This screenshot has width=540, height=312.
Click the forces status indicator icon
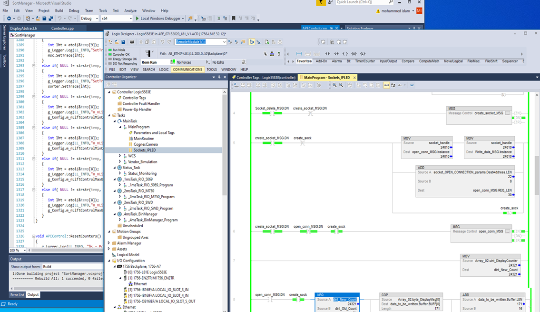pyautogui.click(x=173, y=62)
